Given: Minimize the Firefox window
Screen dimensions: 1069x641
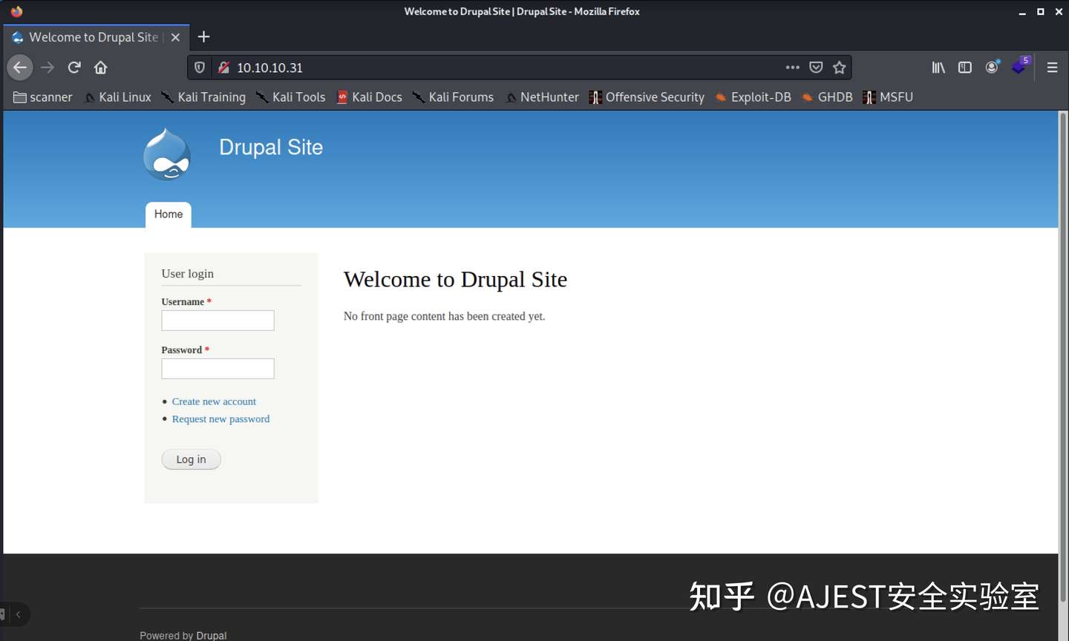Looking at the screenshot, I should tap(1022, 12).
